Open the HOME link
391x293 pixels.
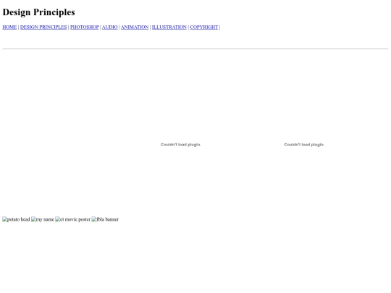9,27
